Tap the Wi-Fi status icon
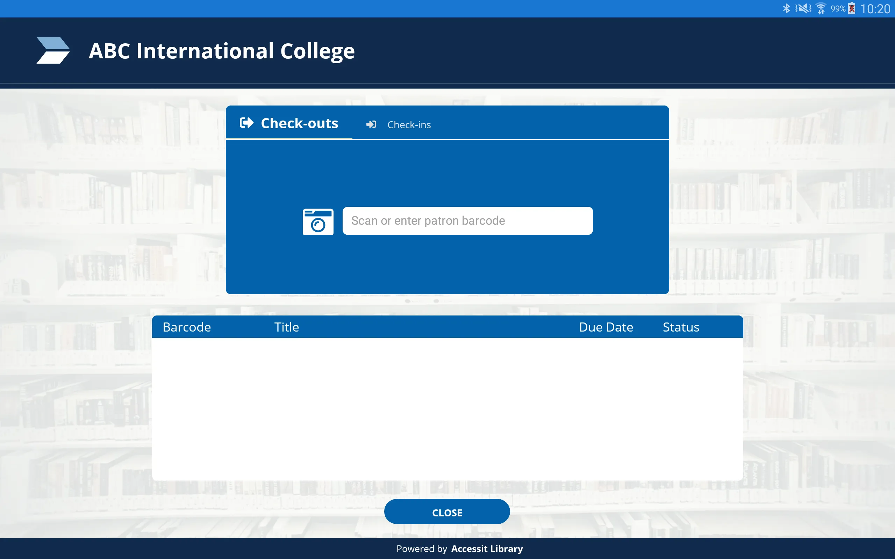Image resolution: width=895 pixels, height=559 pixels. pyautogui.click(x=821, y=8)
